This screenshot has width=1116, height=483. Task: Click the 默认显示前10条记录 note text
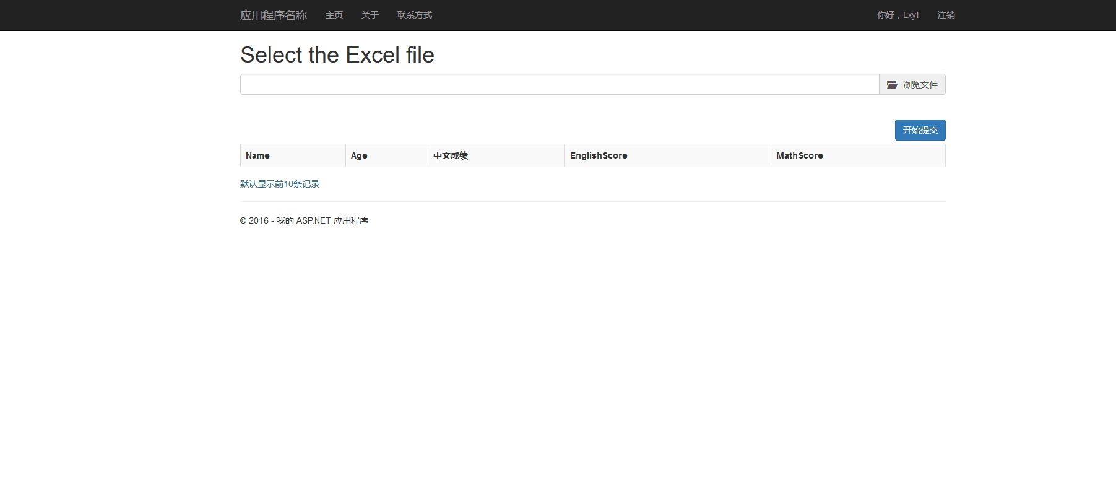(280, 184)
